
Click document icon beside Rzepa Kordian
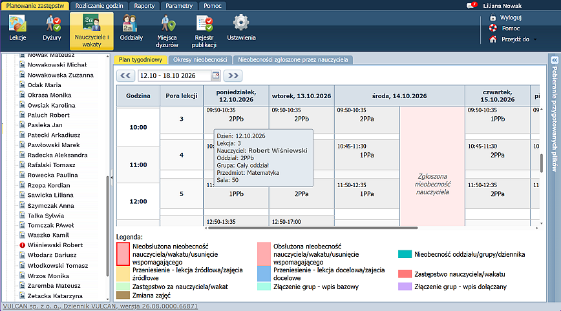click(22, 185)
